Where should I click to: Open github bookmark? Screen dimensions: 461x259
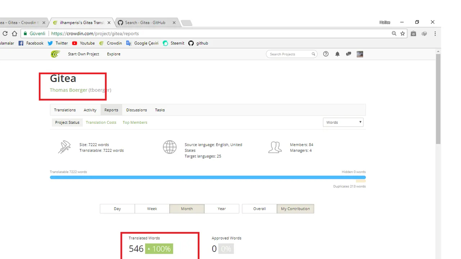[198, 43]
